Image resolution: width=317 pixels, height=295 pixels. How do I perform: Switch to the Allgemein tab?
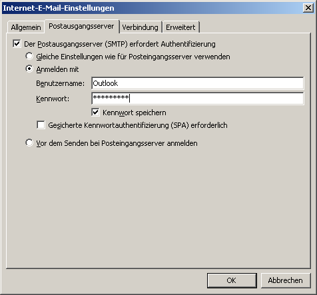(x=26, y=27)
